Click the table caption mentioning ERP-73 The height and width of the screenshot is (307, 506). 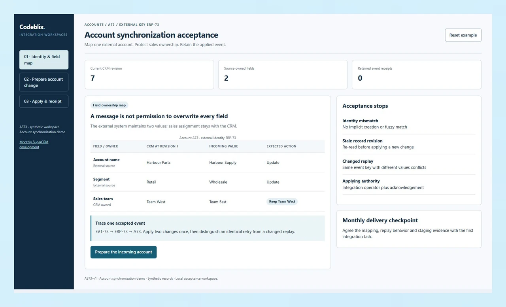click(208, 138)
